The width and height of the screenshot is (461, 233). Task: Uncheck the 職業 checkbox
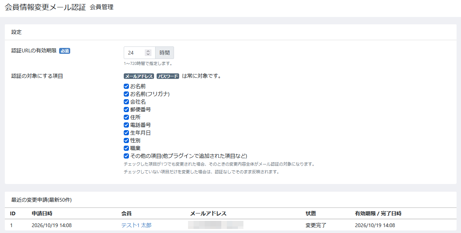(x=126, y=148)
